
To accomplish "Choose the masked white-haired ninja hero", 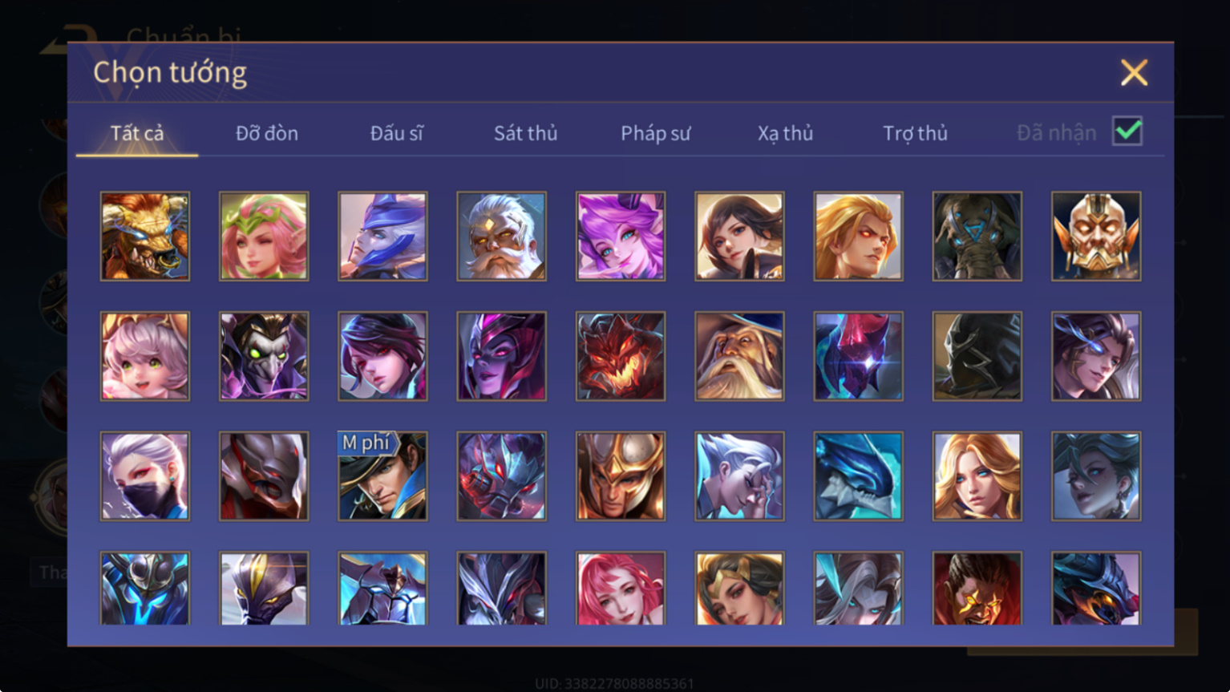I will tap(145, 476).
